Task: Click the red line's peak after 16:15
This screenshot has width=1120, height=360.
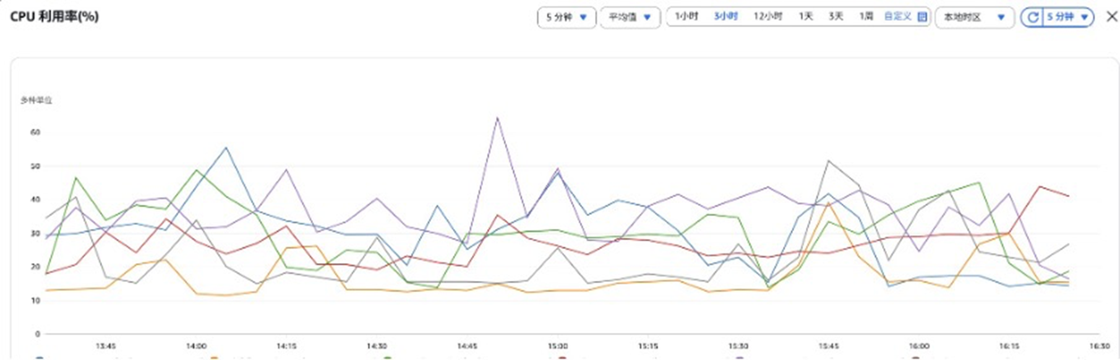Action: (1040, 186)
